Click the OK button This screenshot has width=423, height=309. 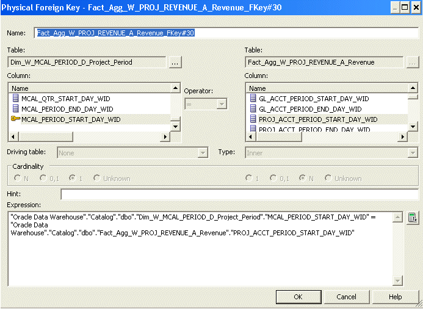point(298,297)
